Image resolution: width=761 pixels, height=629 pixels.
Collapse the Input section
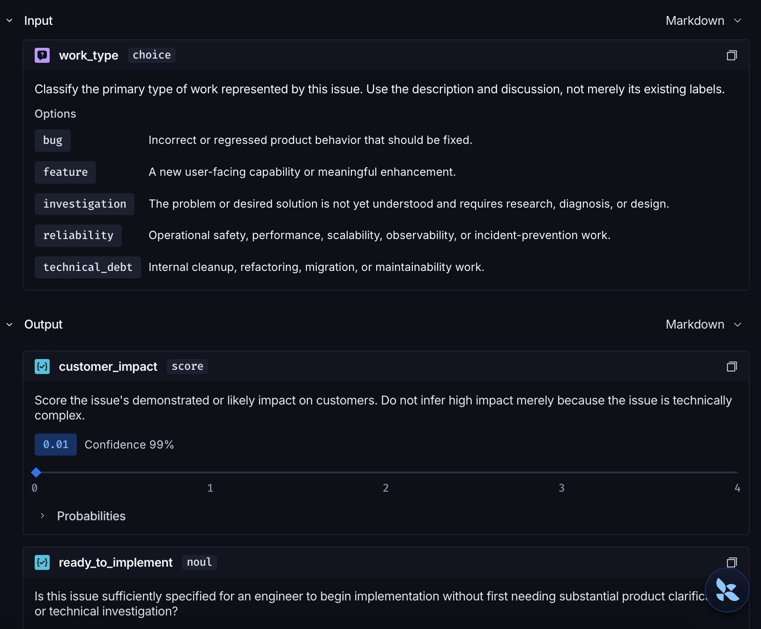(9, 21)
